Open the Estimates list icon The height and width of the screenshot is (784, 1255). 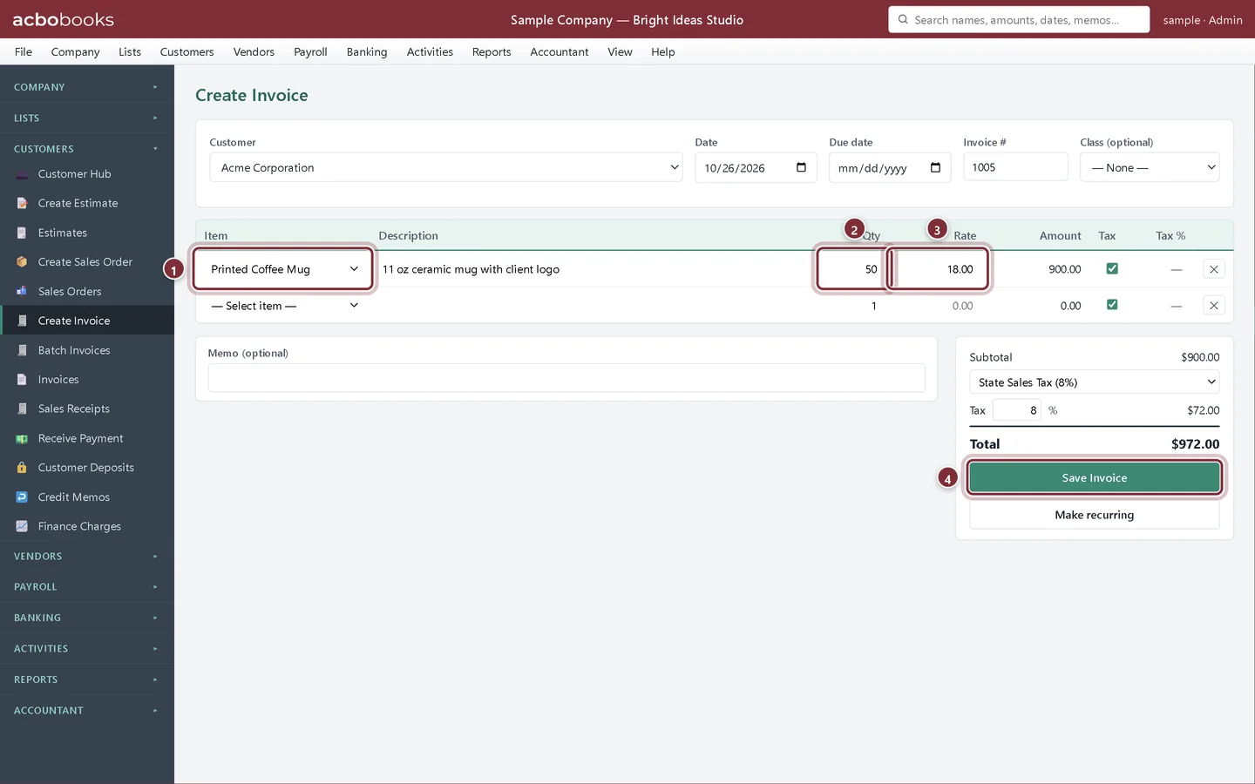click(x=22, y=233)
